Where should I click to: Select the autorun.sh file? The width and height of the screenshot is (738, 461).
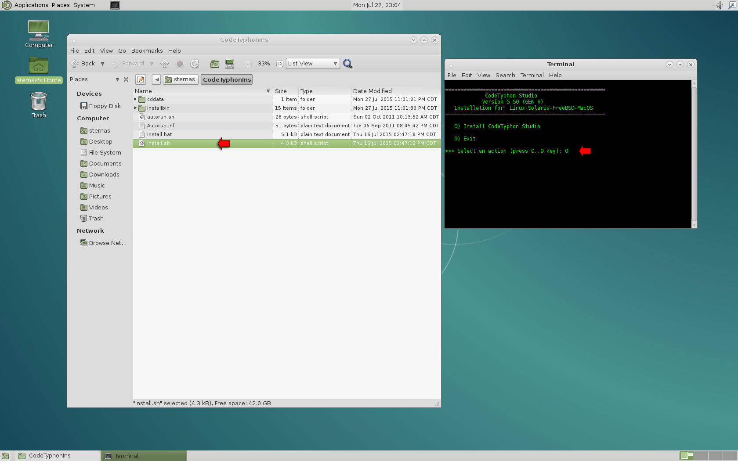pyautogui.click(x=287, y=117)
